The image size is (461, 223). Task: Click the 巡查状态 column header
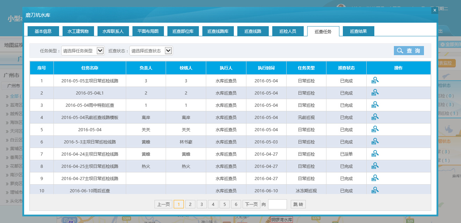[x=346, y=68]
